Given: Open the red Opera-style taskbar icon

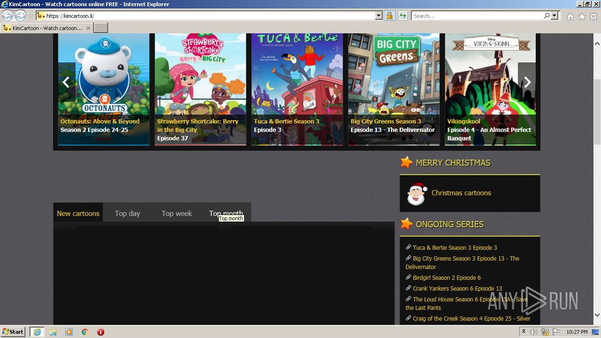Looking at the screenshot, I should tap(100, 332).
